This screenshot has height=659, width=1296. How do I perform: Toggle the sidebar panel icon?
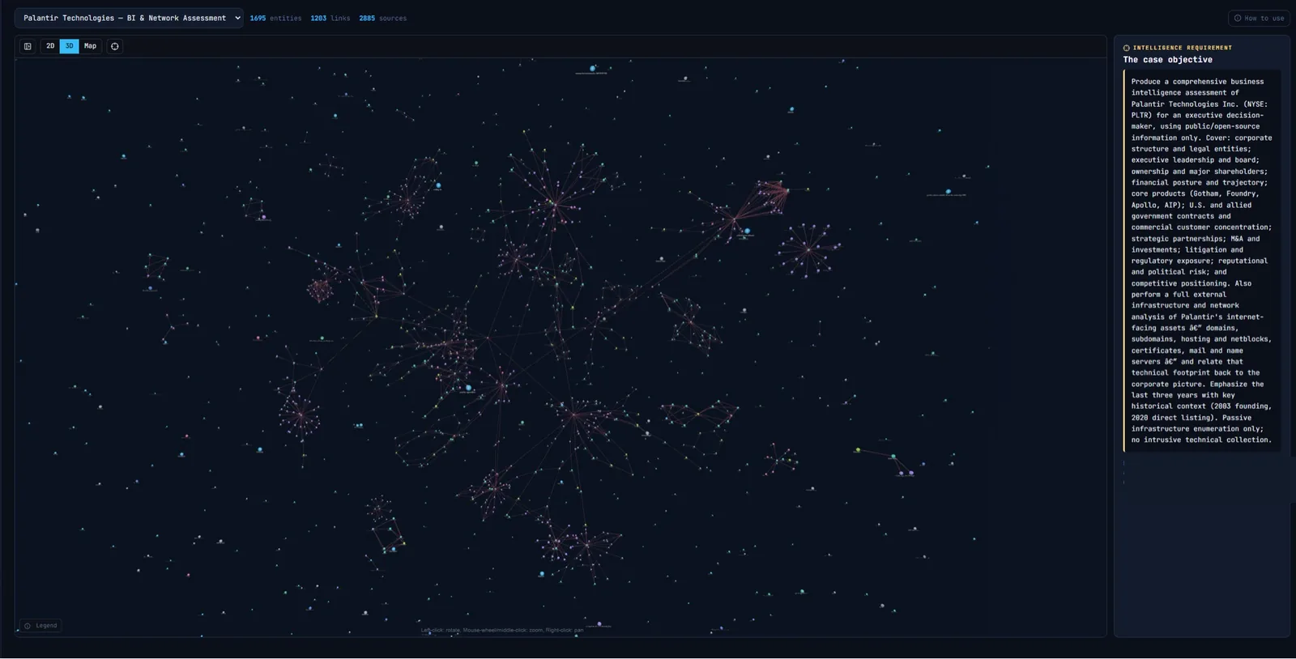click(28, 46)
